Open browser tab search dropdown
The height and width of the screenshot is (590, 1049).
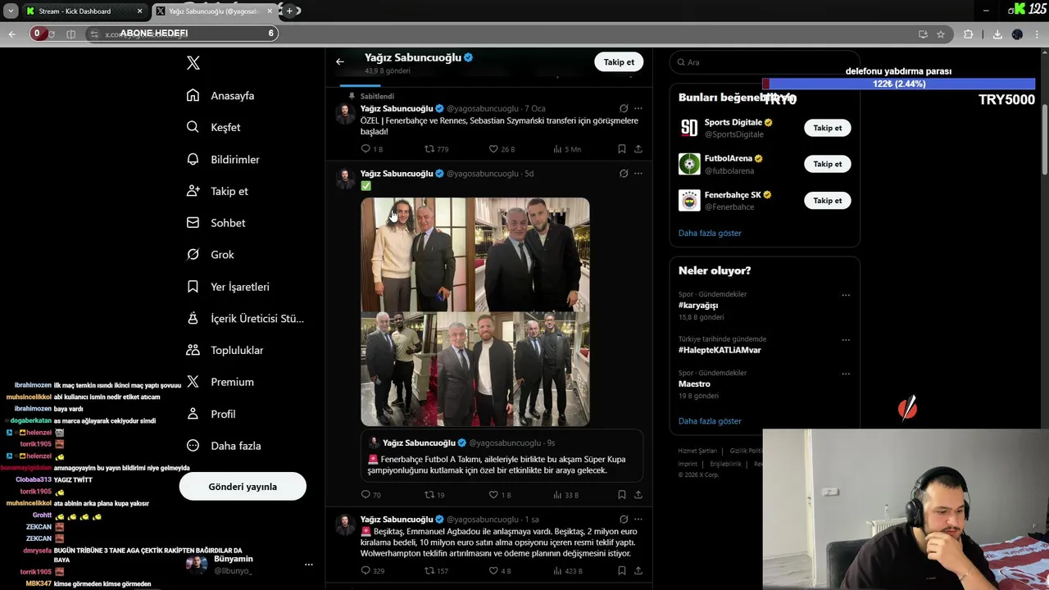click(x=11, y=11)
